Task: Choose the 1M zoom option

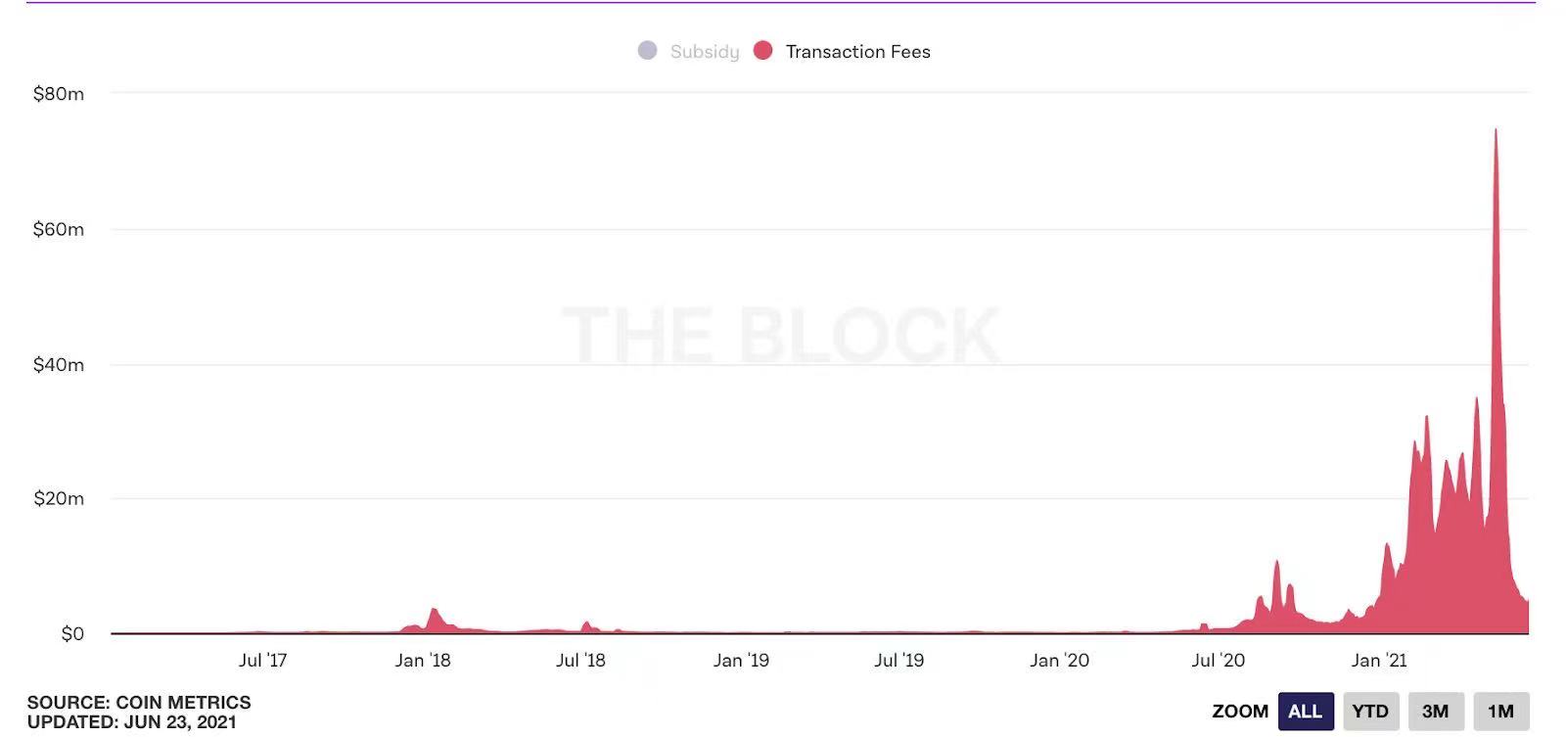Action: 1500,712
